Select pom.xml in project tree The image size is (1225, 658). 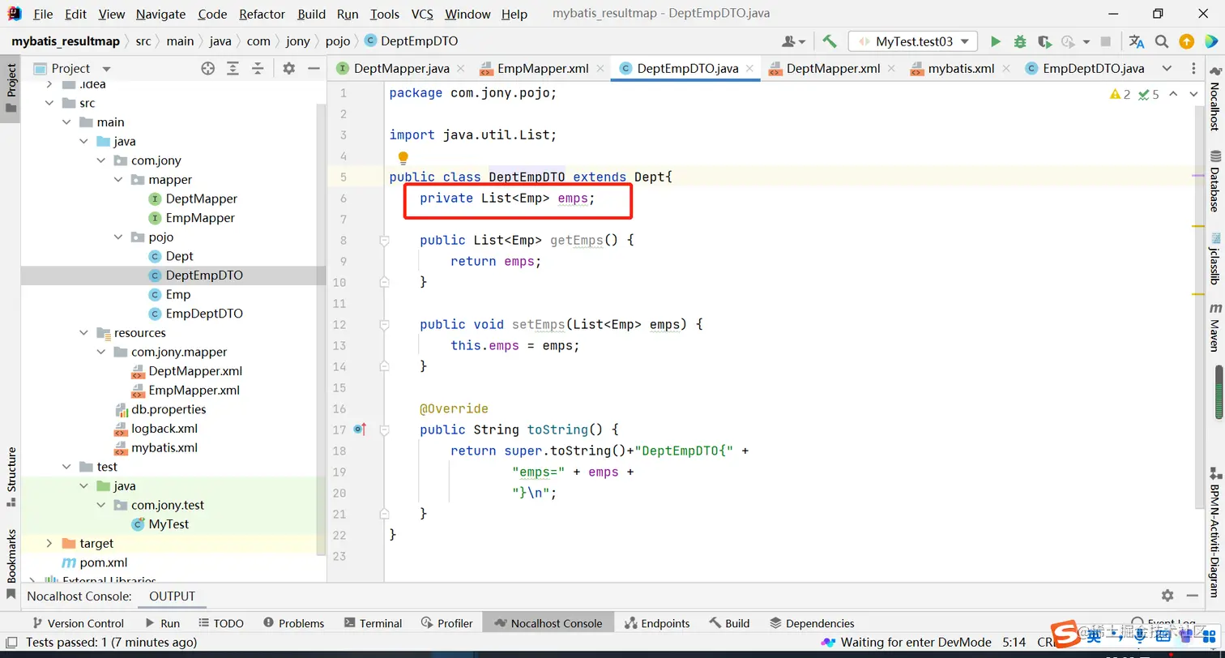click(103, 562)
